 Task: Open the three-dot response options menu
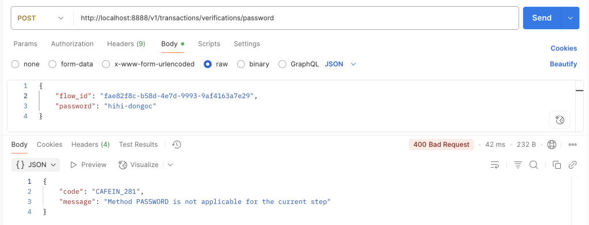click(x=572, y=145)
